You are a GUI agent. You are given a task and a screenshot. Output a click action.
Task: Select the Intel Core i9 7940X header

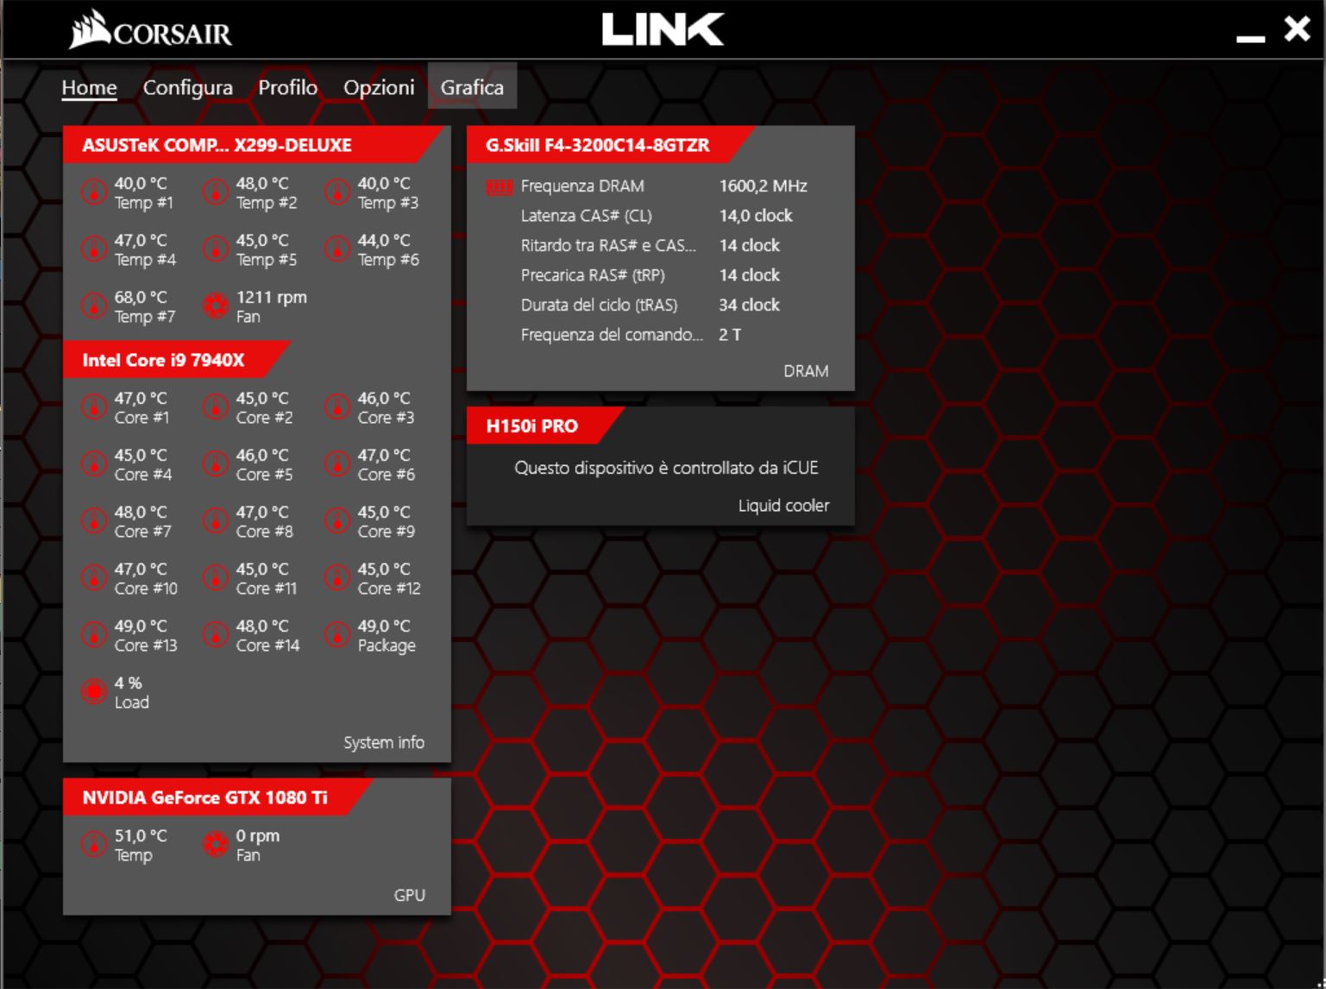177,360
